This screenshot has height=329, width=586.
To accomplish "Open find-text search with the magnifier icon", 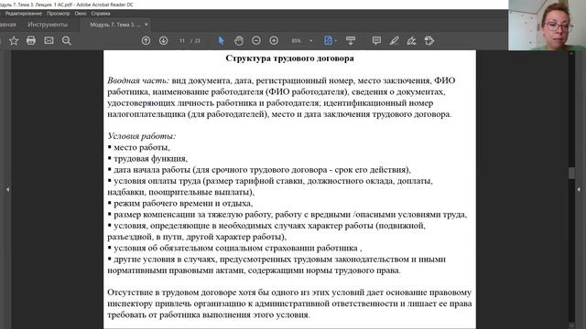I will [x=67, y=40].
